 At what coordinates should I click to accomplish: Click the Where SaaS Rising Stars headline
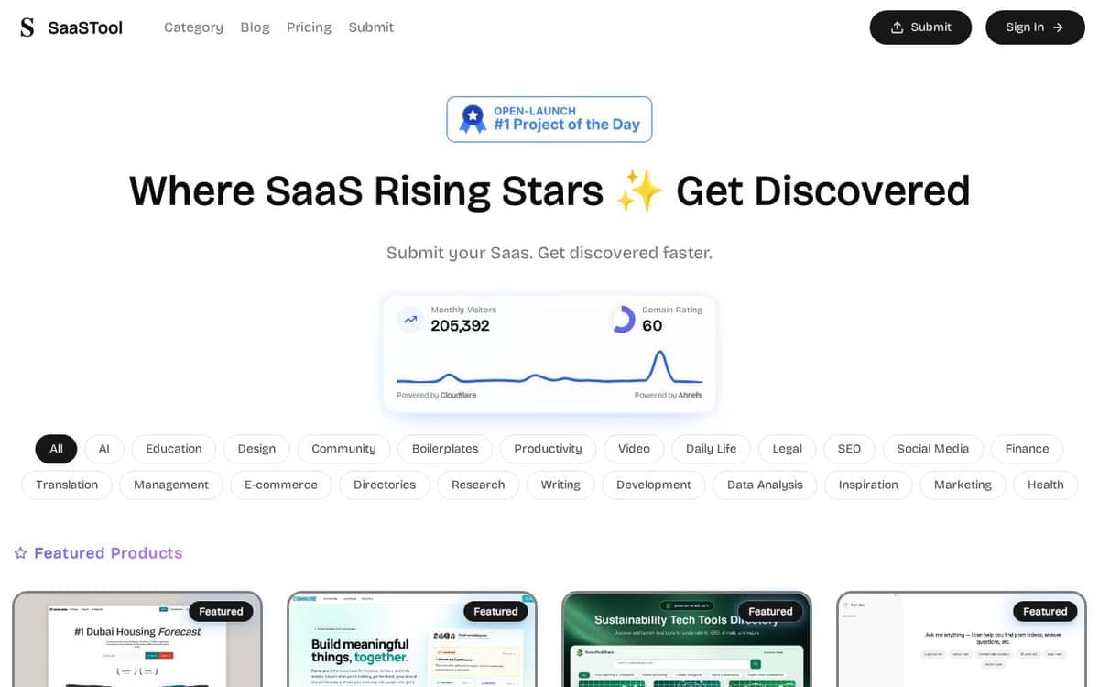click(x=549, y=191)
